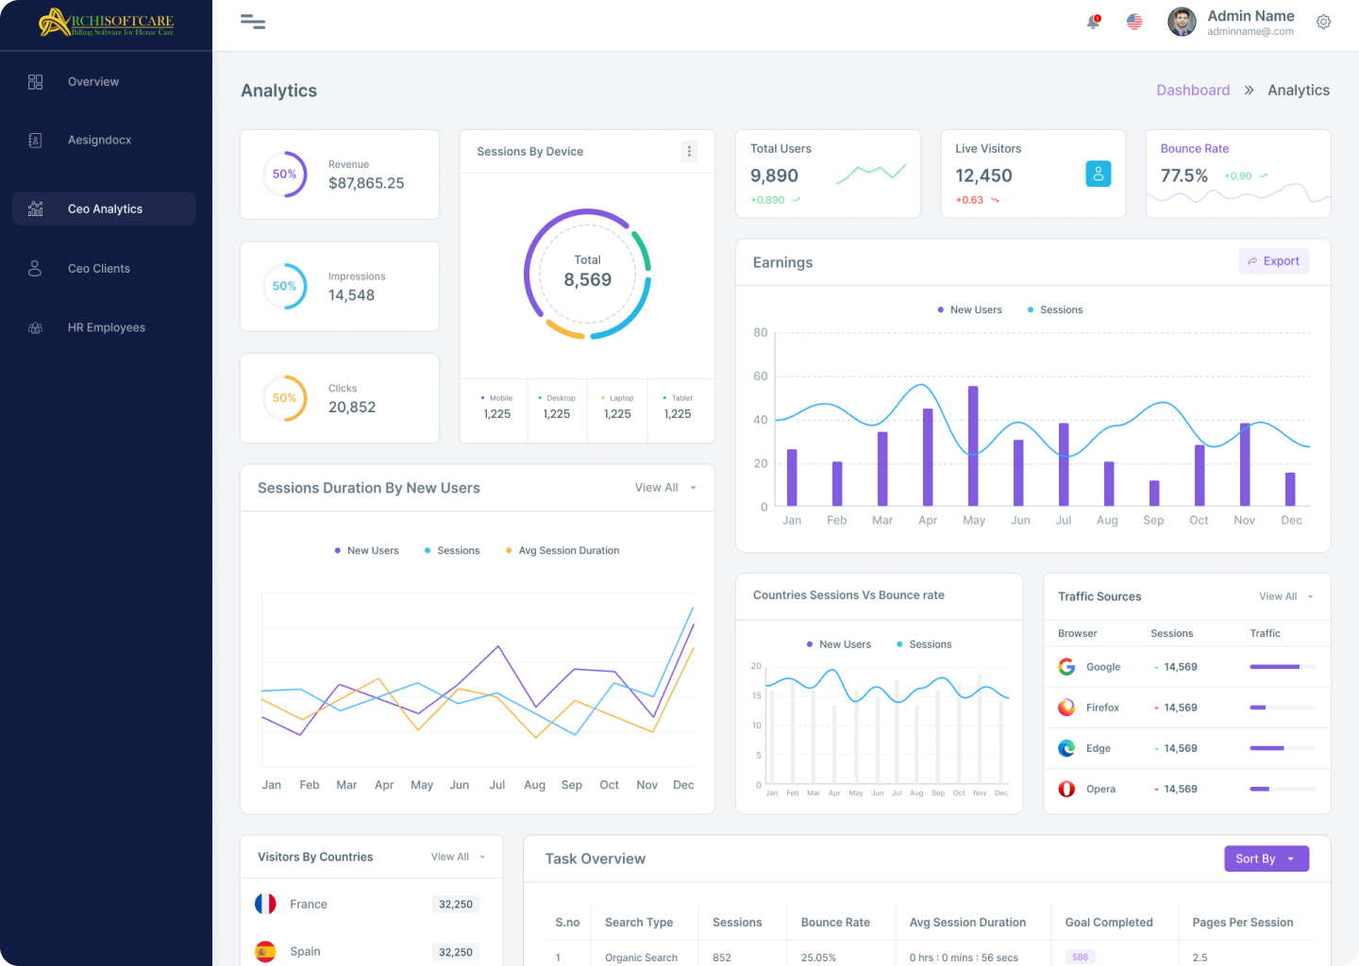
Task: Click the France row in Visitors list
Action: [368, 904]
